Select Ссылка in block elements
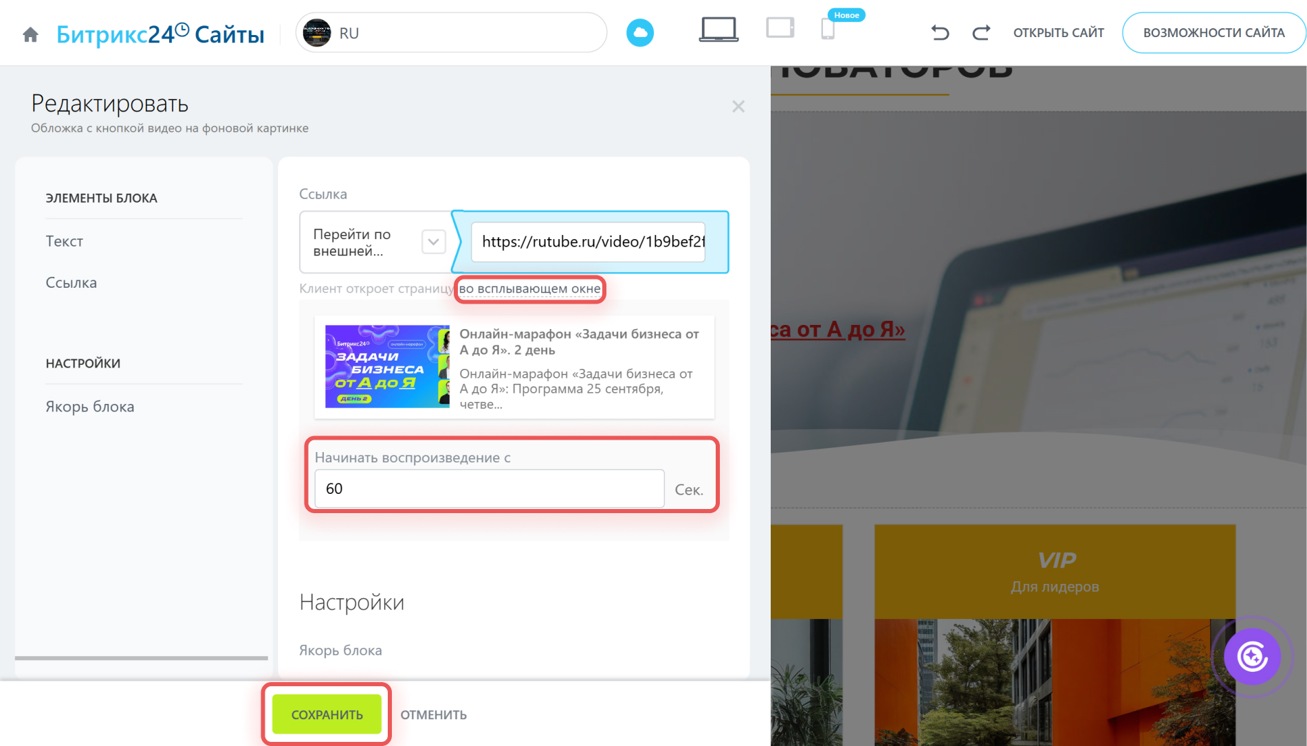 tap(72, 283)
